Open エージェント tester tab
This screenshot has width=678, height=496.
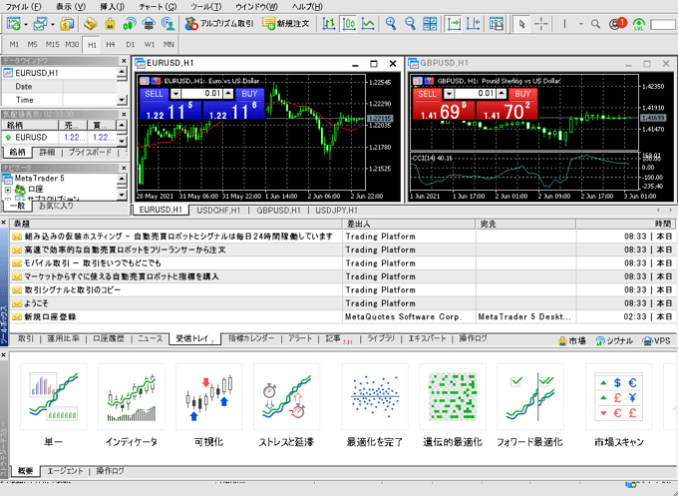point(65,471)
